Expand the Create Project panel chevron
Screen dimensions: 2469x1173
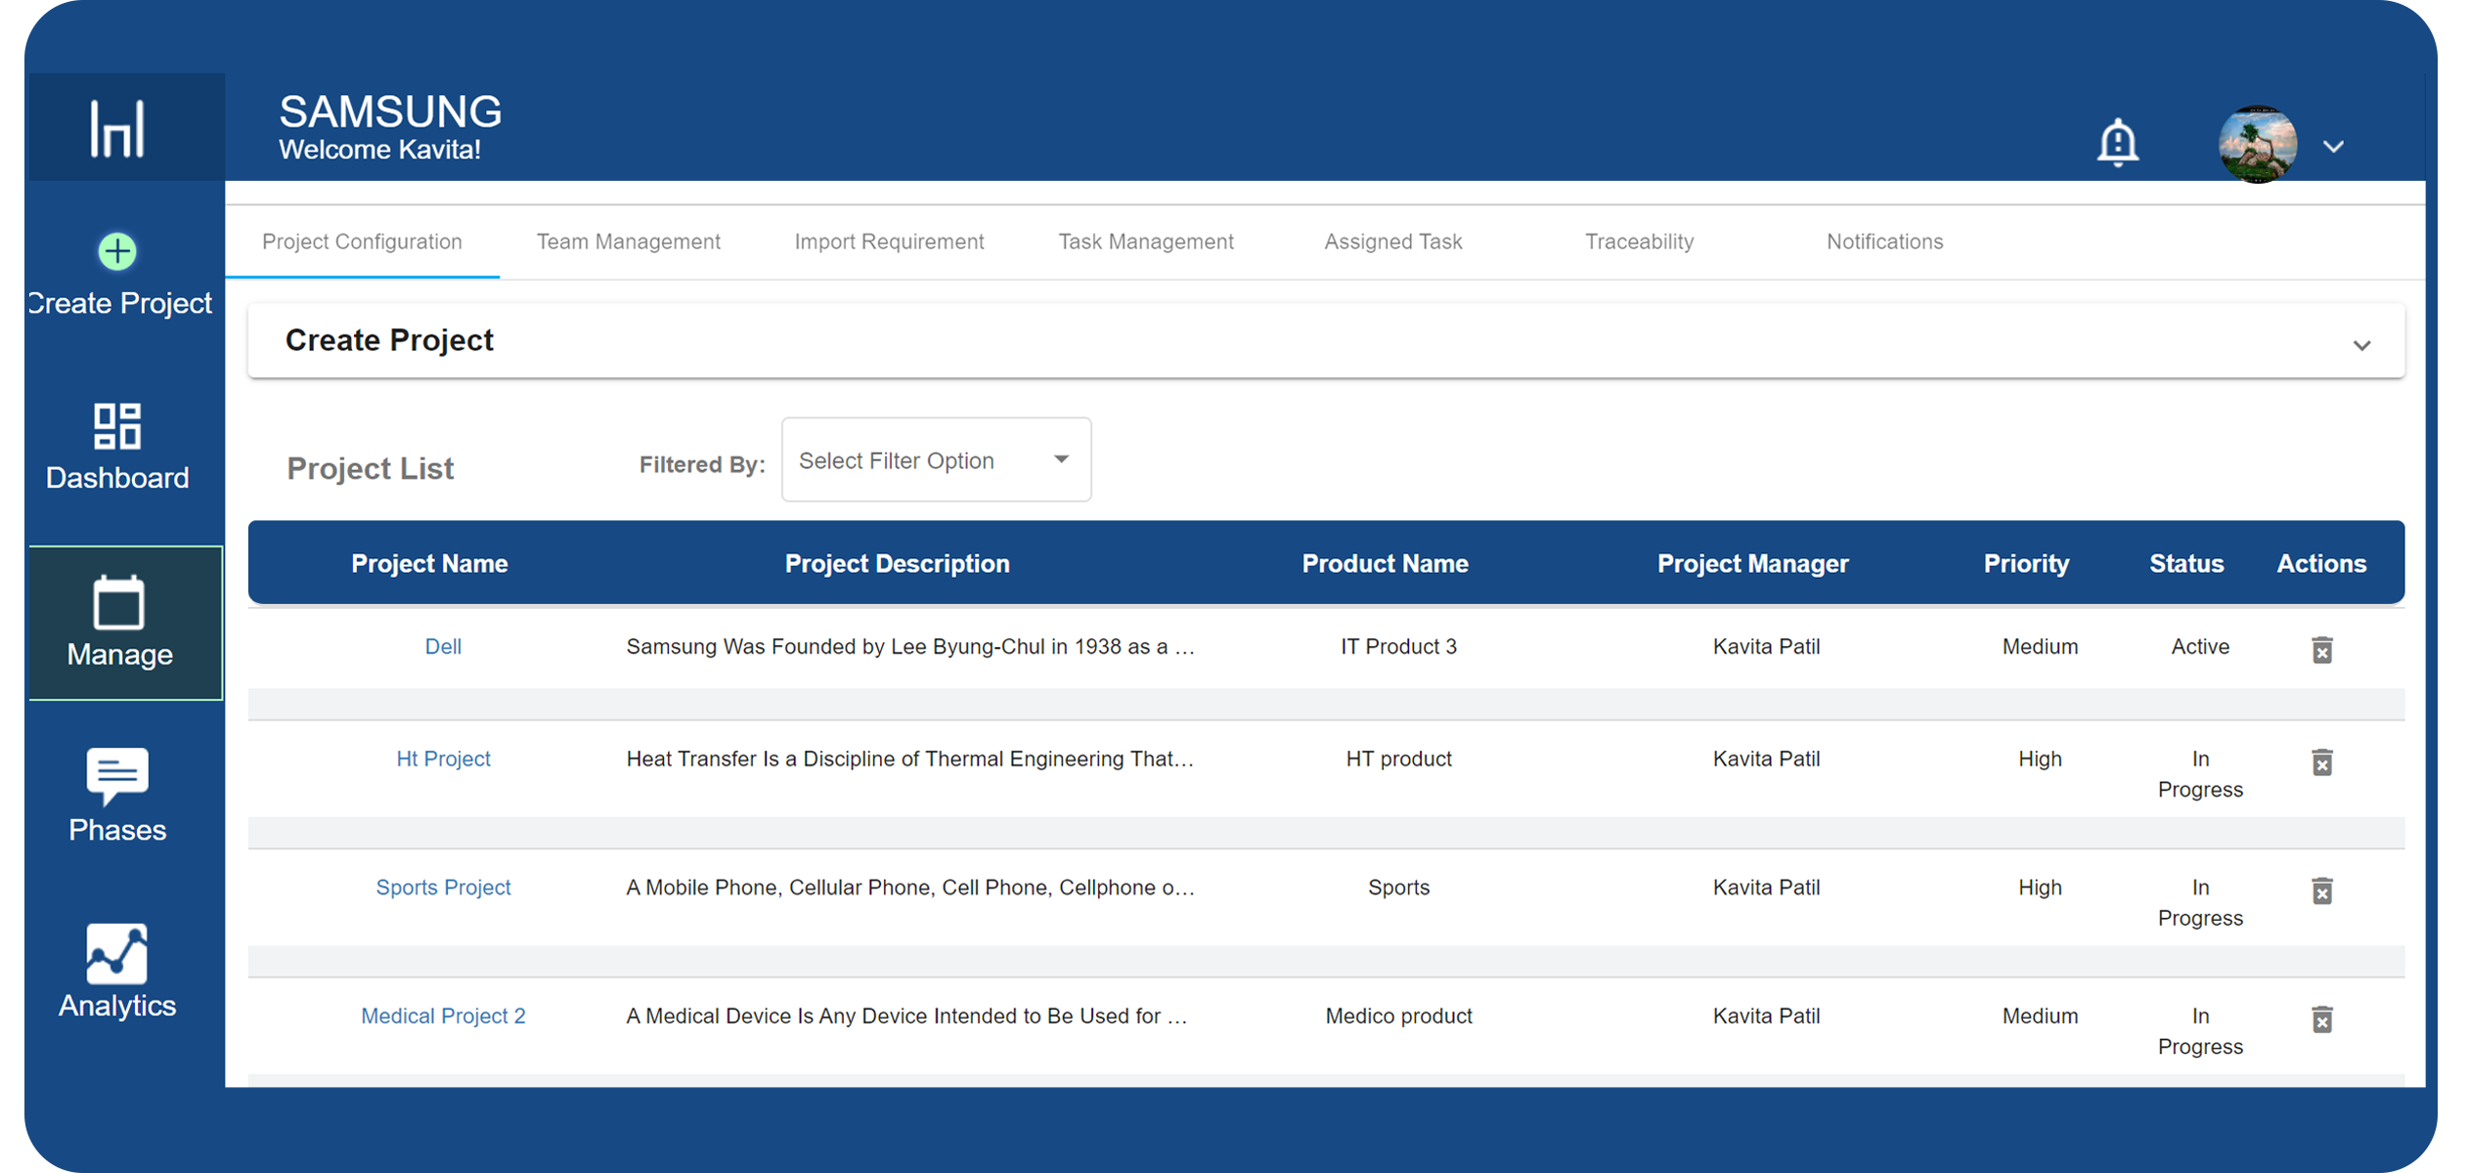pyautogui.click(x=2361, y=345)
